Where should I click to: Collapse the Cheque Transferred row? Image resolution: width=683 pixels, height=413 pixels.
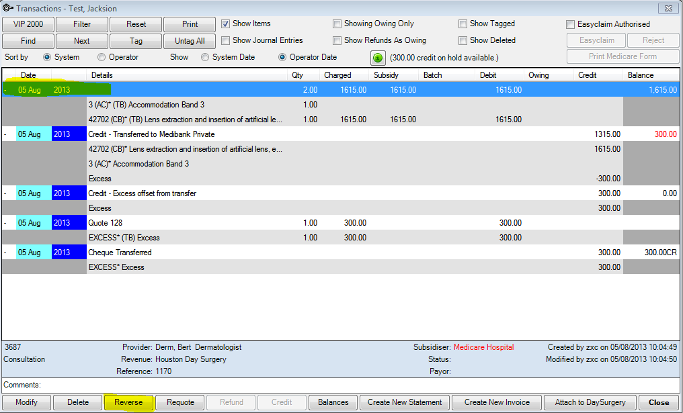(5, 253)
